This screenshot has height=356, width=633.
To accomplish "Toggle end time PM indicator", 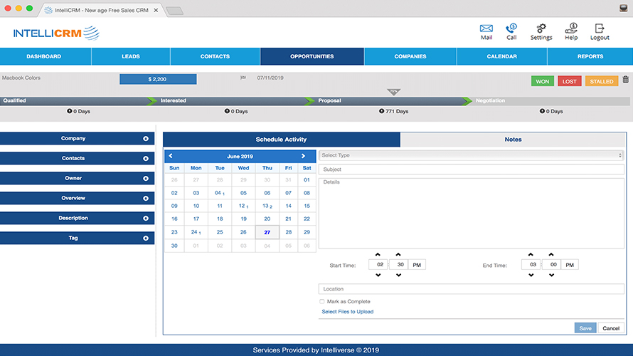I will [570, 265].
